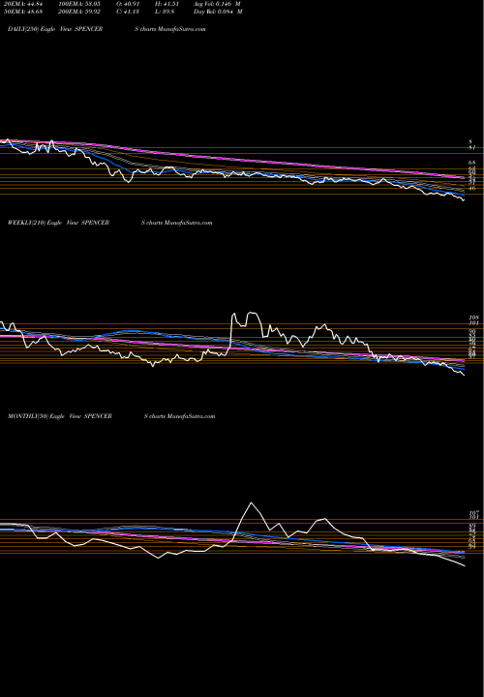Click the WEEKLY(210) Eagle View SPENCER title
The image size is (484, 697).
[58, 223]
